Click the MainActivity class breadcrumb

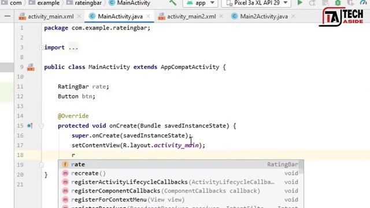click(129, 3)
